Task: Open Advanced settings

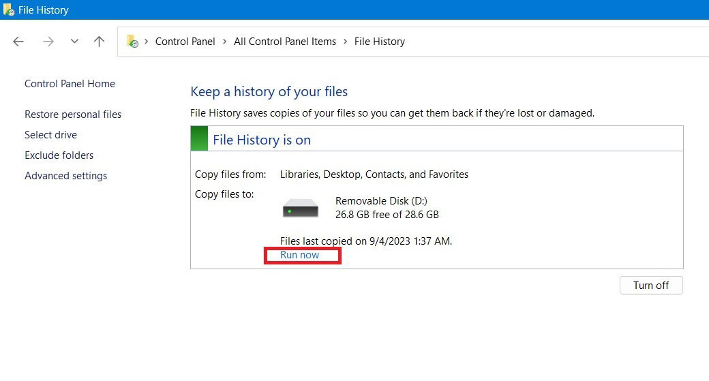Action: tap(65, 176)
